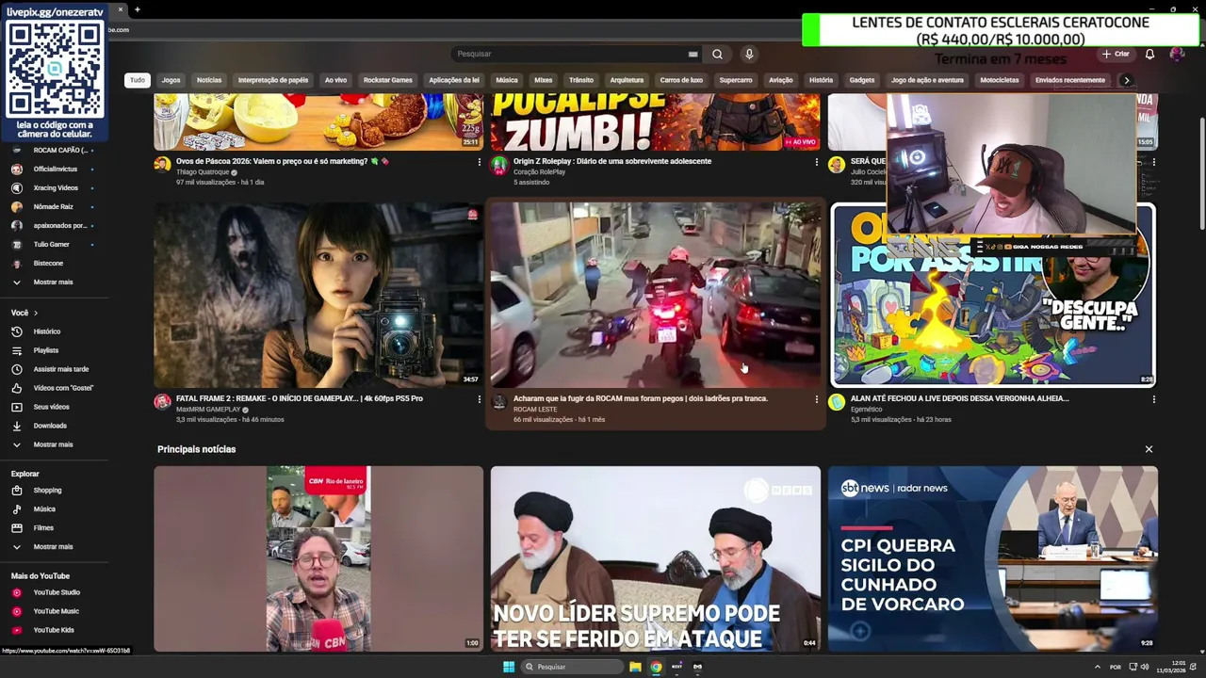The height and width of the screenshot is (678, 1206).
Task: Open Downloads in sidebar
Action: click(x=50, y=426)
